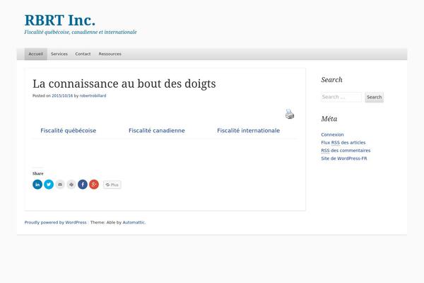Click the Share section label
Screen dimensions: 424x283
(38, 173)
